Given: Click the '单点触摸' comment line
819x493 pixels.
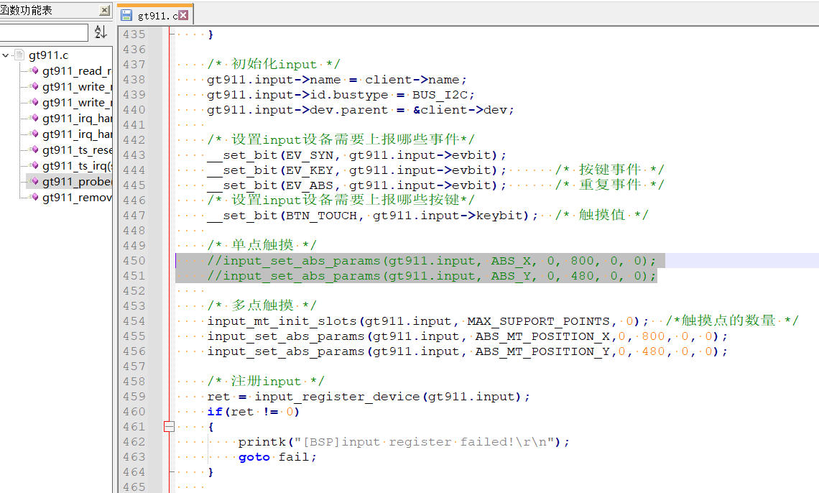Looking at the screenshot, I should coord(262,246).
